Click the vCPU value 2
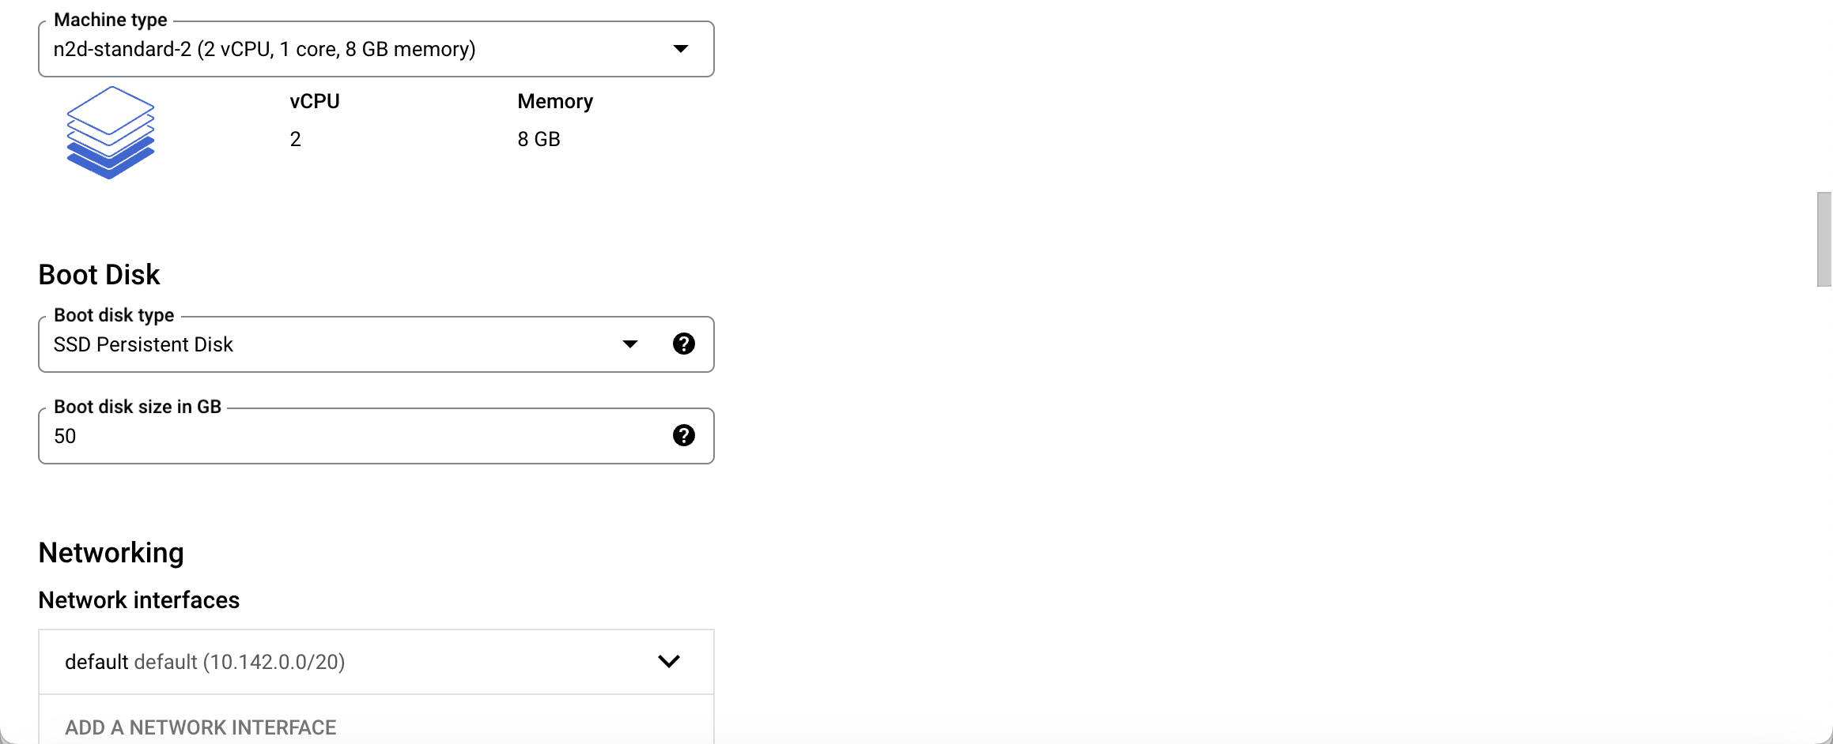Viewport: 1833px width, 744px height. tap(295, 140)
